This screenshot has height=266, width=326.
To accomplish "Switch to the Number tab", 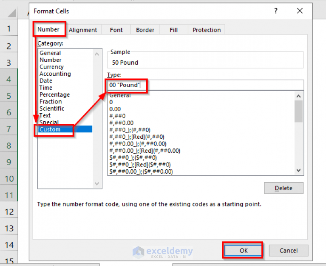I will [48, 29].
